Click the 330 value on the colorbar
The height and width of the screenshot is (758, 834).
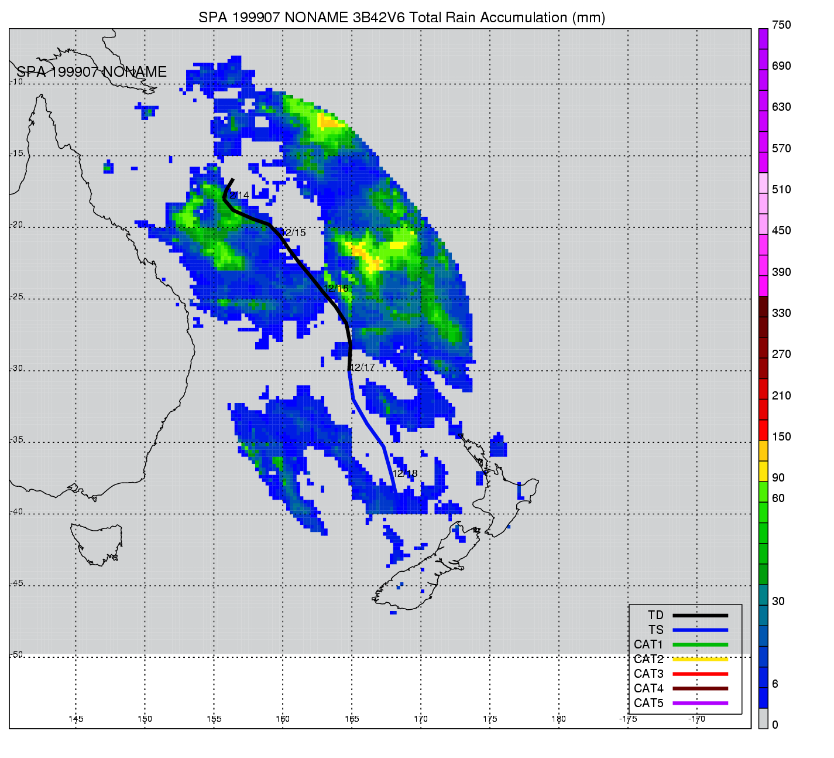point(781,313)
